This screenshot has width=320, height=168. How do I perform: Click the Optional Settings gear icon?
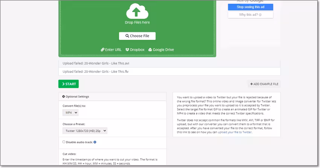pos(64,97)
